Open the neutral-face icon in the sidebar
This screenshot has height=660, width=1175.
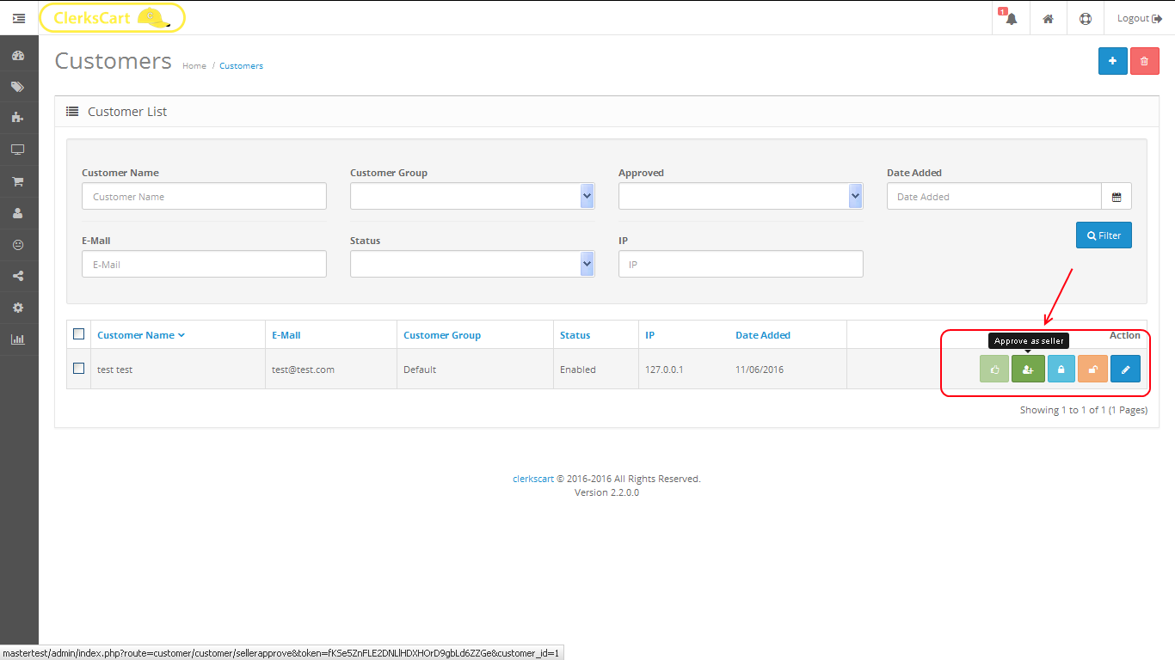click(x=18, y=245)
